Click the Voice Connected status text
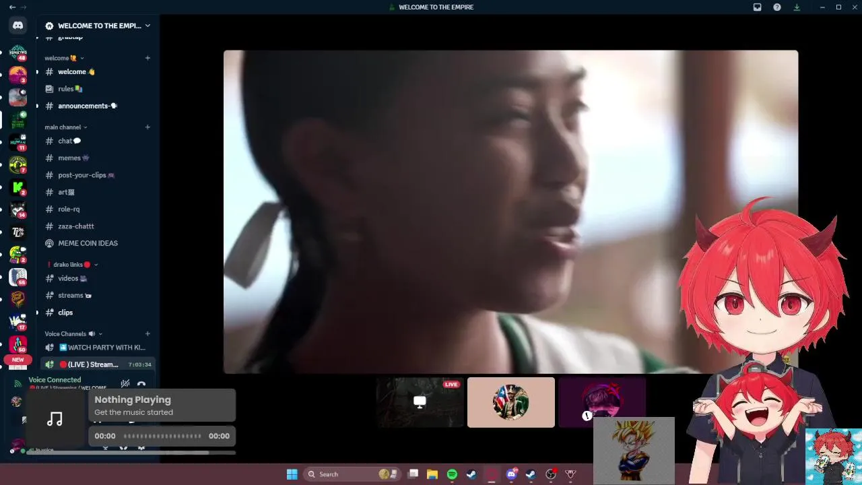Screen dimensions: 862x485 pos(55,380)
